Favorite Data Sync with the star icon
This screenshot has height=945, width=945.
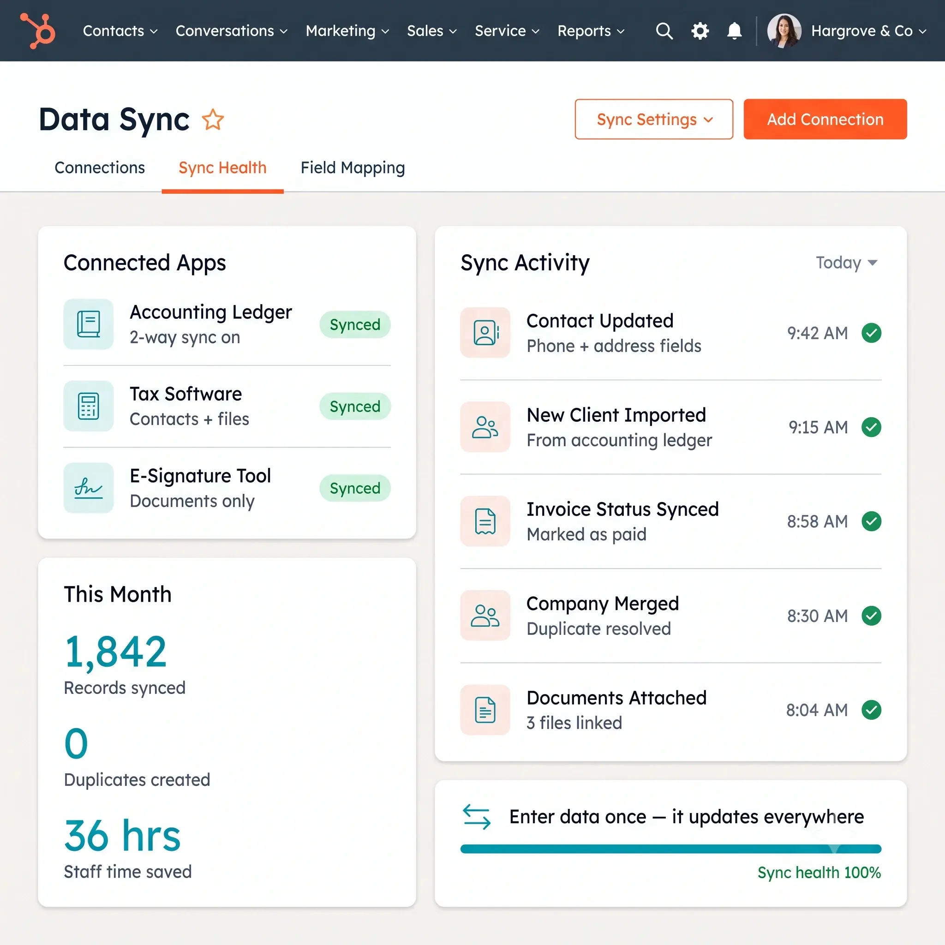pyautogui.click(x=213, y=120)
